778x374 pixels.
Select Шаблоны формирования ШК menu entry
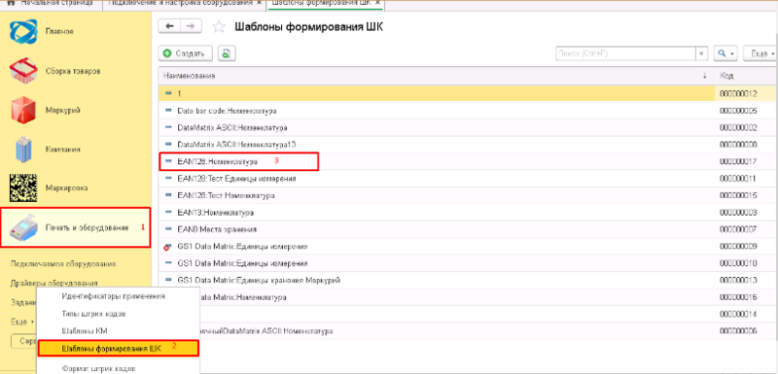pyautogui.click(x=119, y=348)
